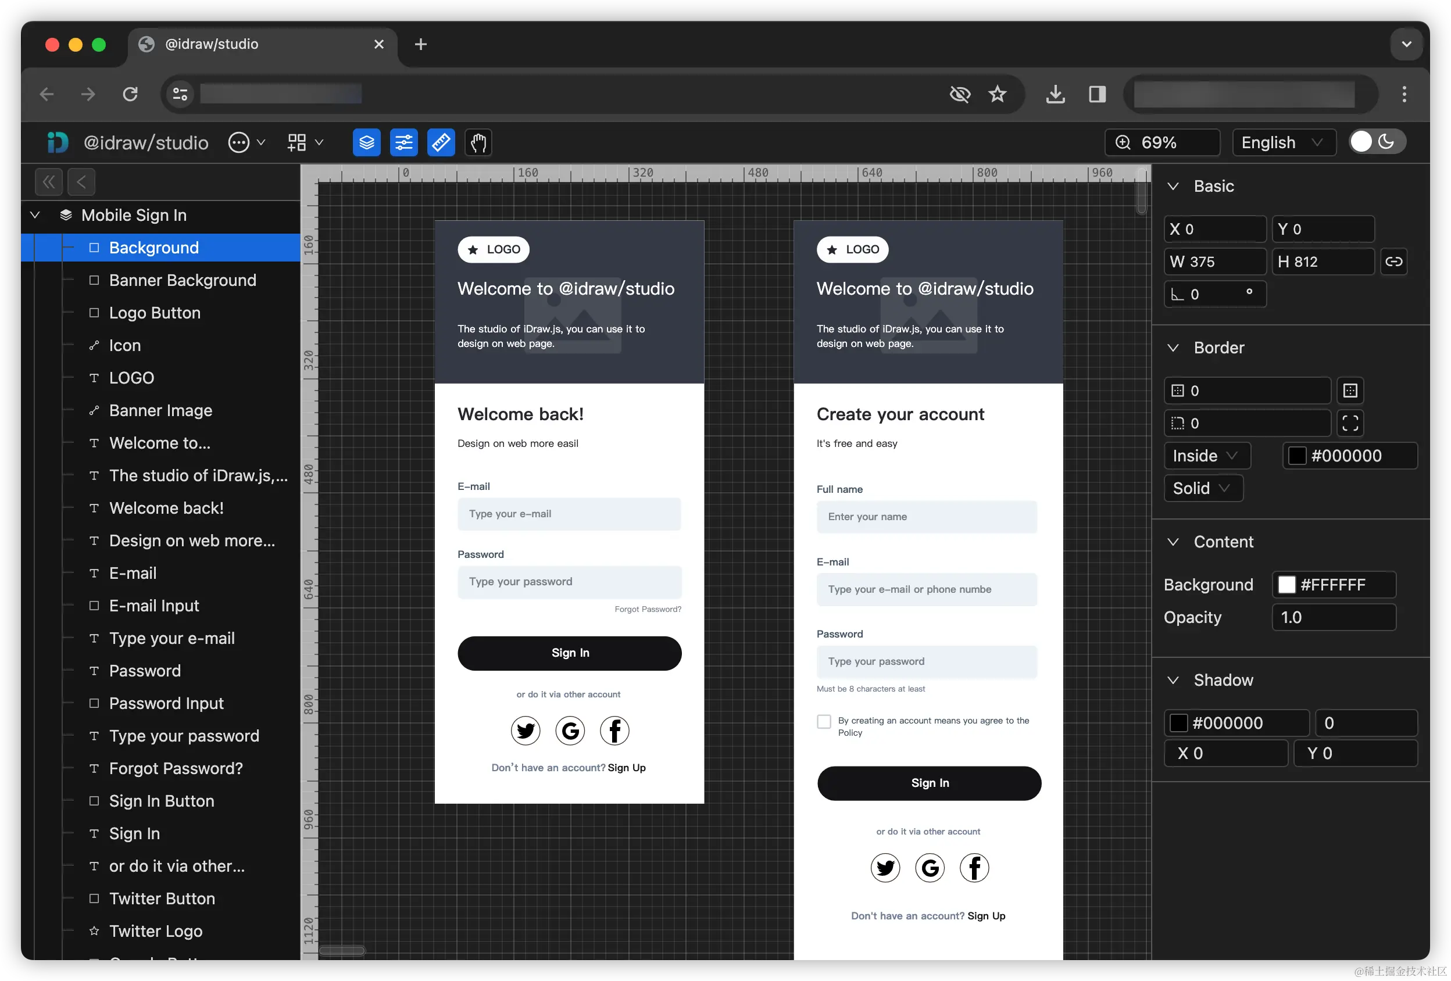The image size is (1451, 981).
Task: Collapse the Mobile Sign In tree
Action: [35, 215]
